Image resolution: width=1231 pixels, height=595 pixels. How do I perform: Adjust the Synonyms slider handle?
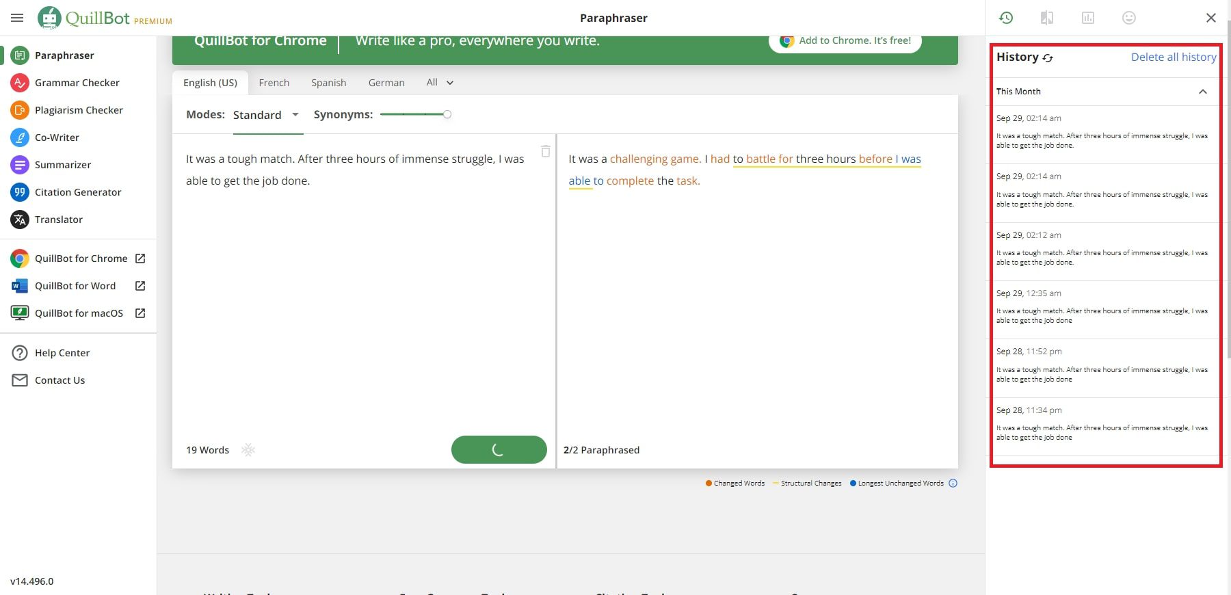(447, 114)
